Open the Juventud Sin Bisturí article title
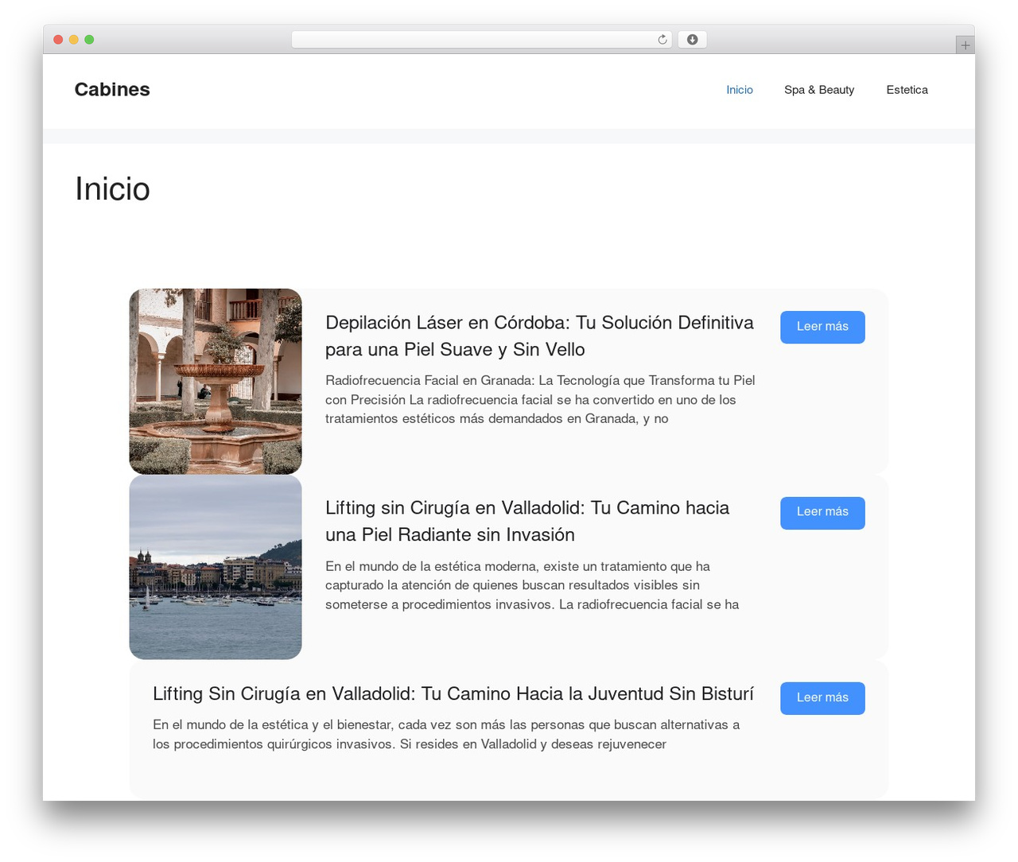The width and height of the screenshot is (1018, 862). [453, 693]
